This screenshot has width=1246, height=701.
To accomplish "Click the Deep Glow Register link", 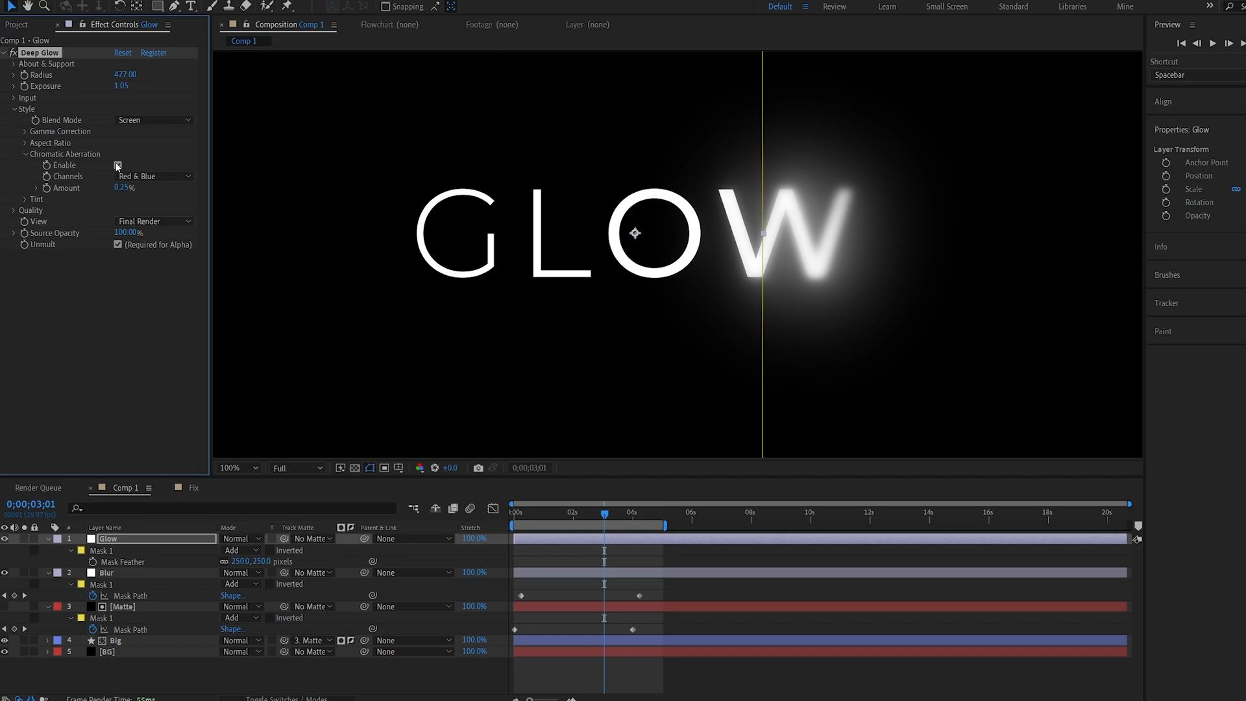I will point(153,53).
